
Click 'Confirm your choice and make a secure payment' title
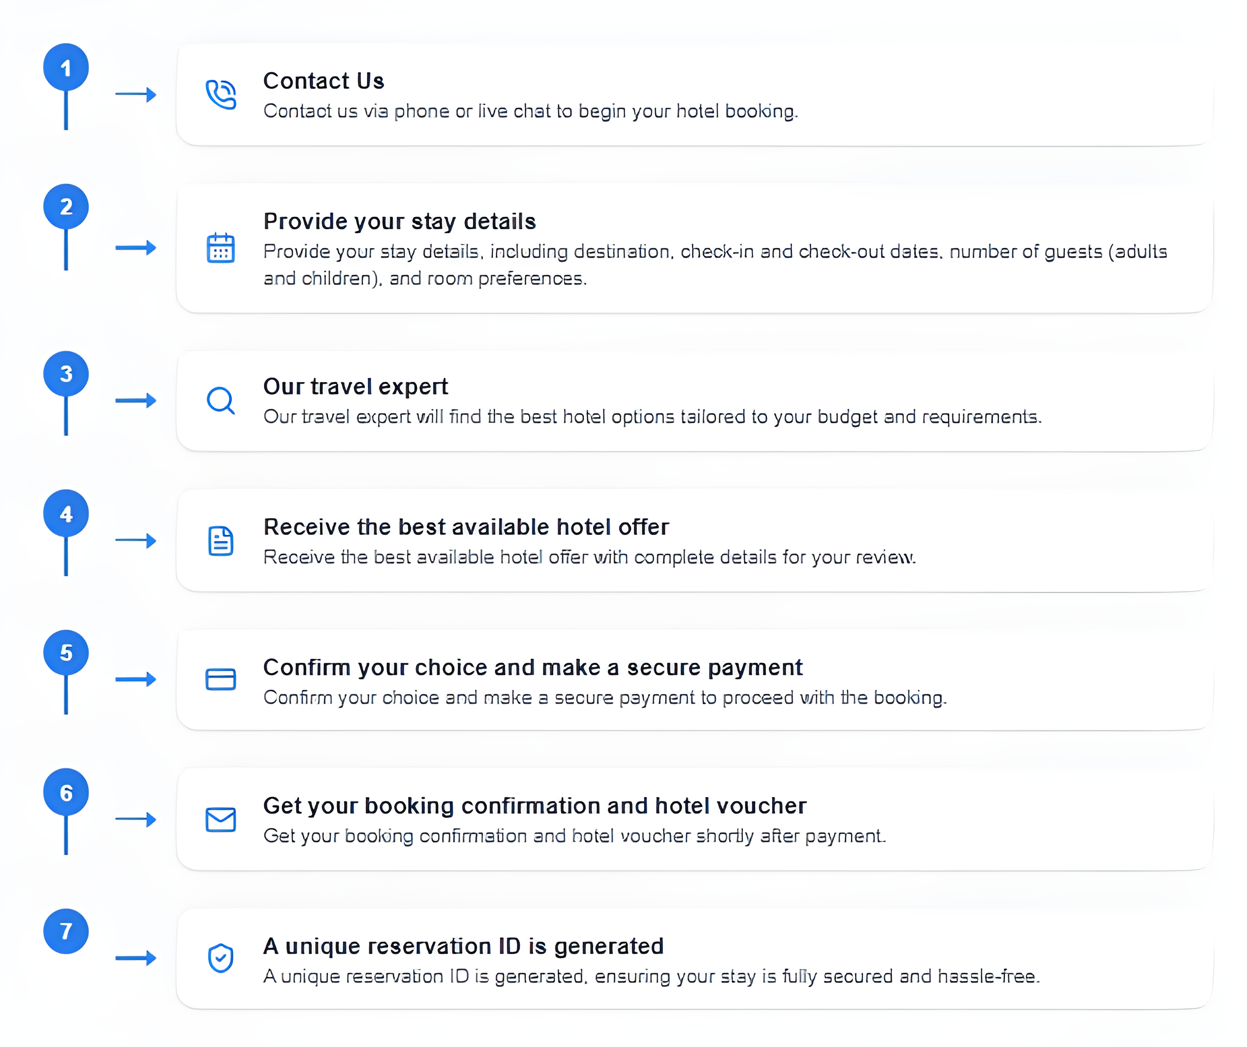tap(533, 668)
